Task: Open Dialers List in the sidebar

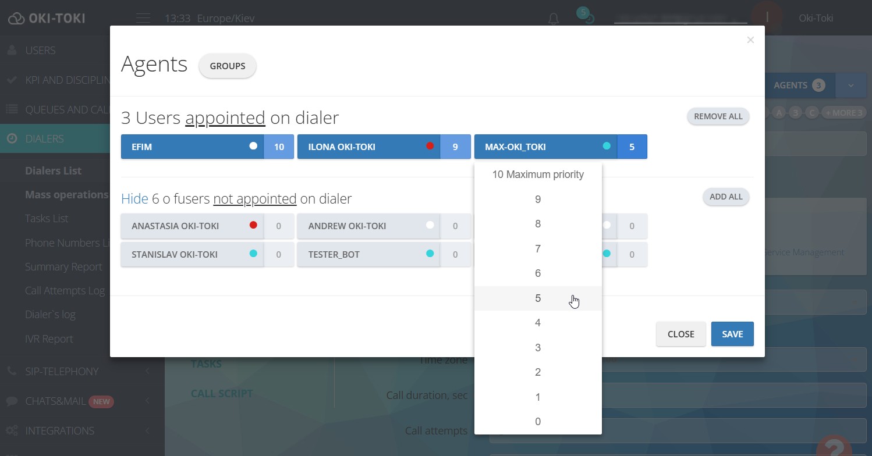Action: coord(54,170)
